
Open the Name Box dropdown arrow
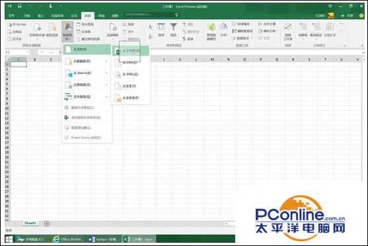pos(28,52)
